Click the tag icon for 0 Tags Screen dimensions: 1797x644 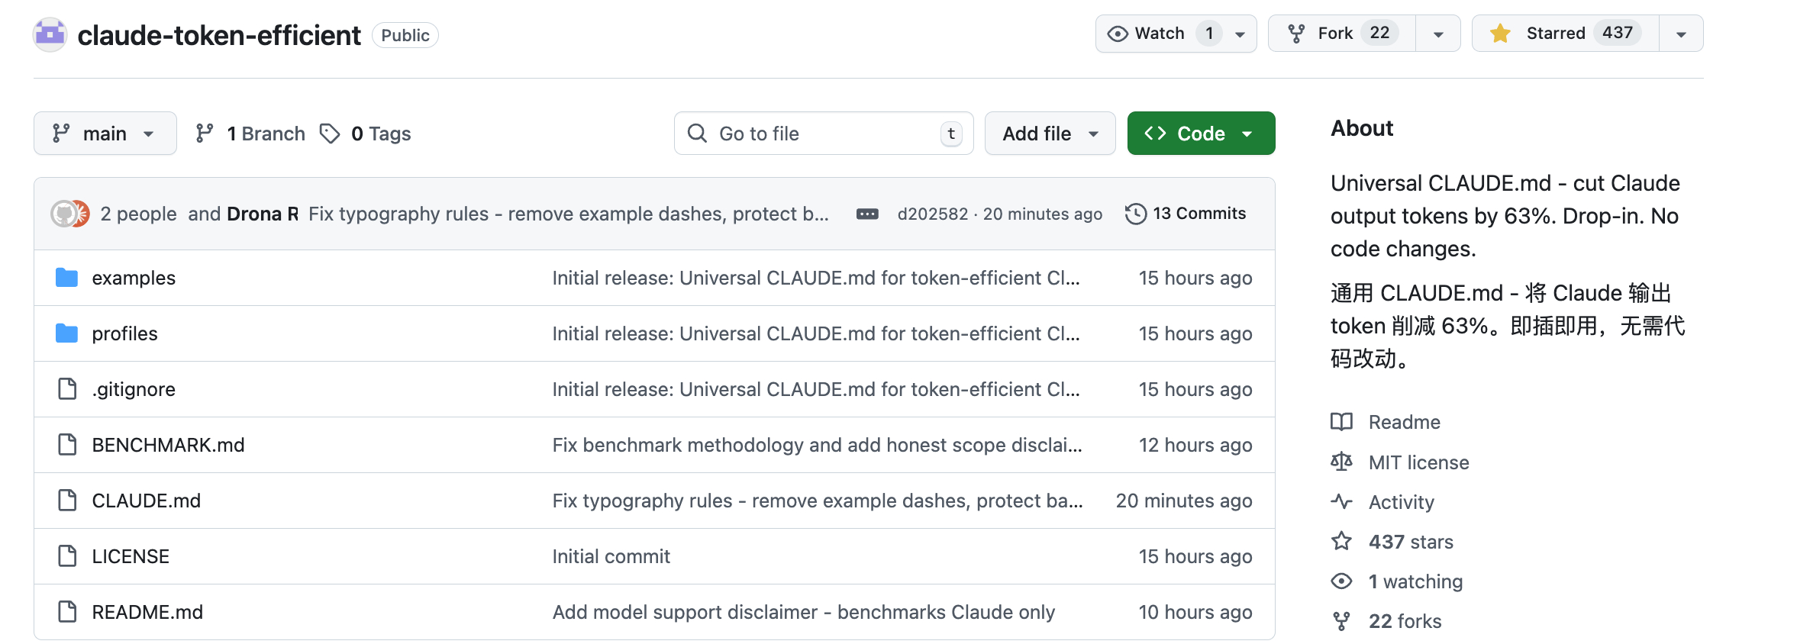coord(330,134)
